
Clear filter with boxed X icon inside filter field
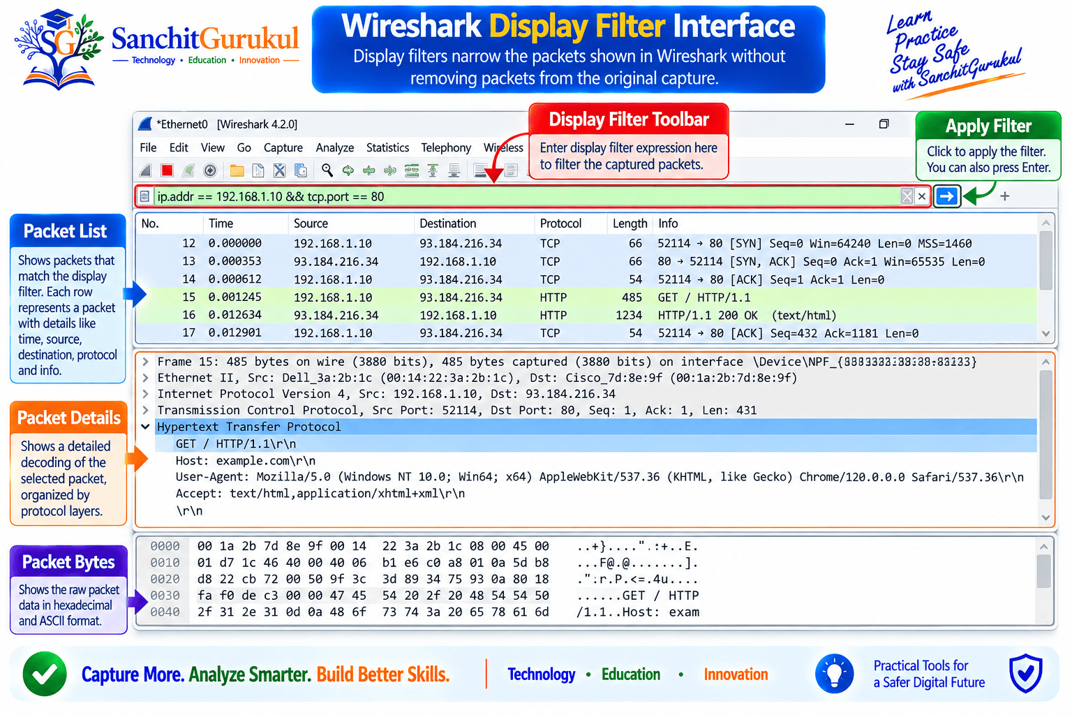[x=907, y=196]
